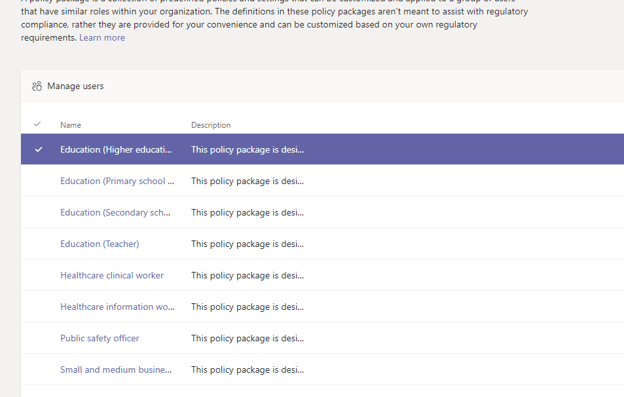Viewport: 624px width, 397px height.
Task: Open Education (Higher education) policy package
Action: pyautogui.click(x=116, y=149)
